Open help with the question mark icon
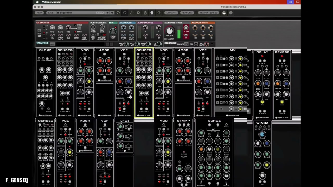The width and height of the screenshot is (333, 187). [x=231, y=13]
